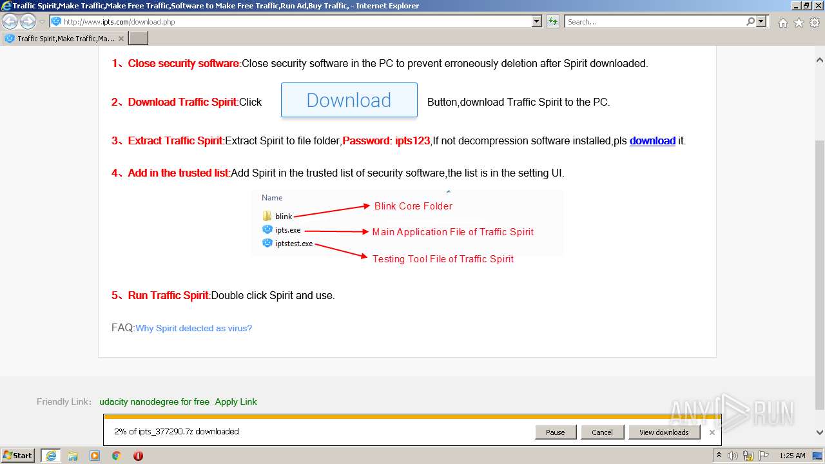Expand the address bar history dropdown
This screenshot has height=464, width=825.
(537, 22)
